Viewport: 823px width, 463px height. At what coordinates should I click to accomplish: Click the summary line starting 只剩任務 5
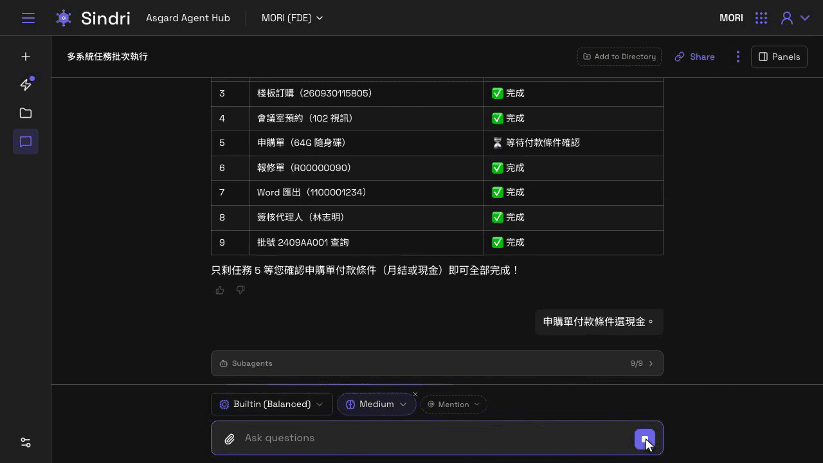click(x=365, y=271)
